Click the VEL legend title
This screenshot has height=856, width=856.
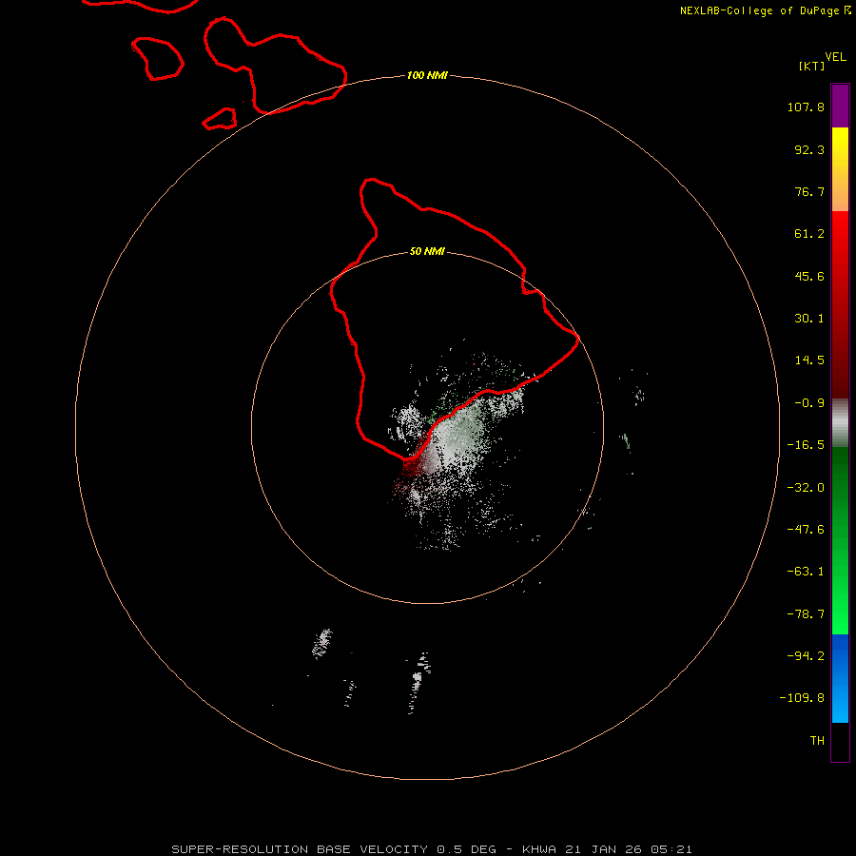tap(836, 57)
